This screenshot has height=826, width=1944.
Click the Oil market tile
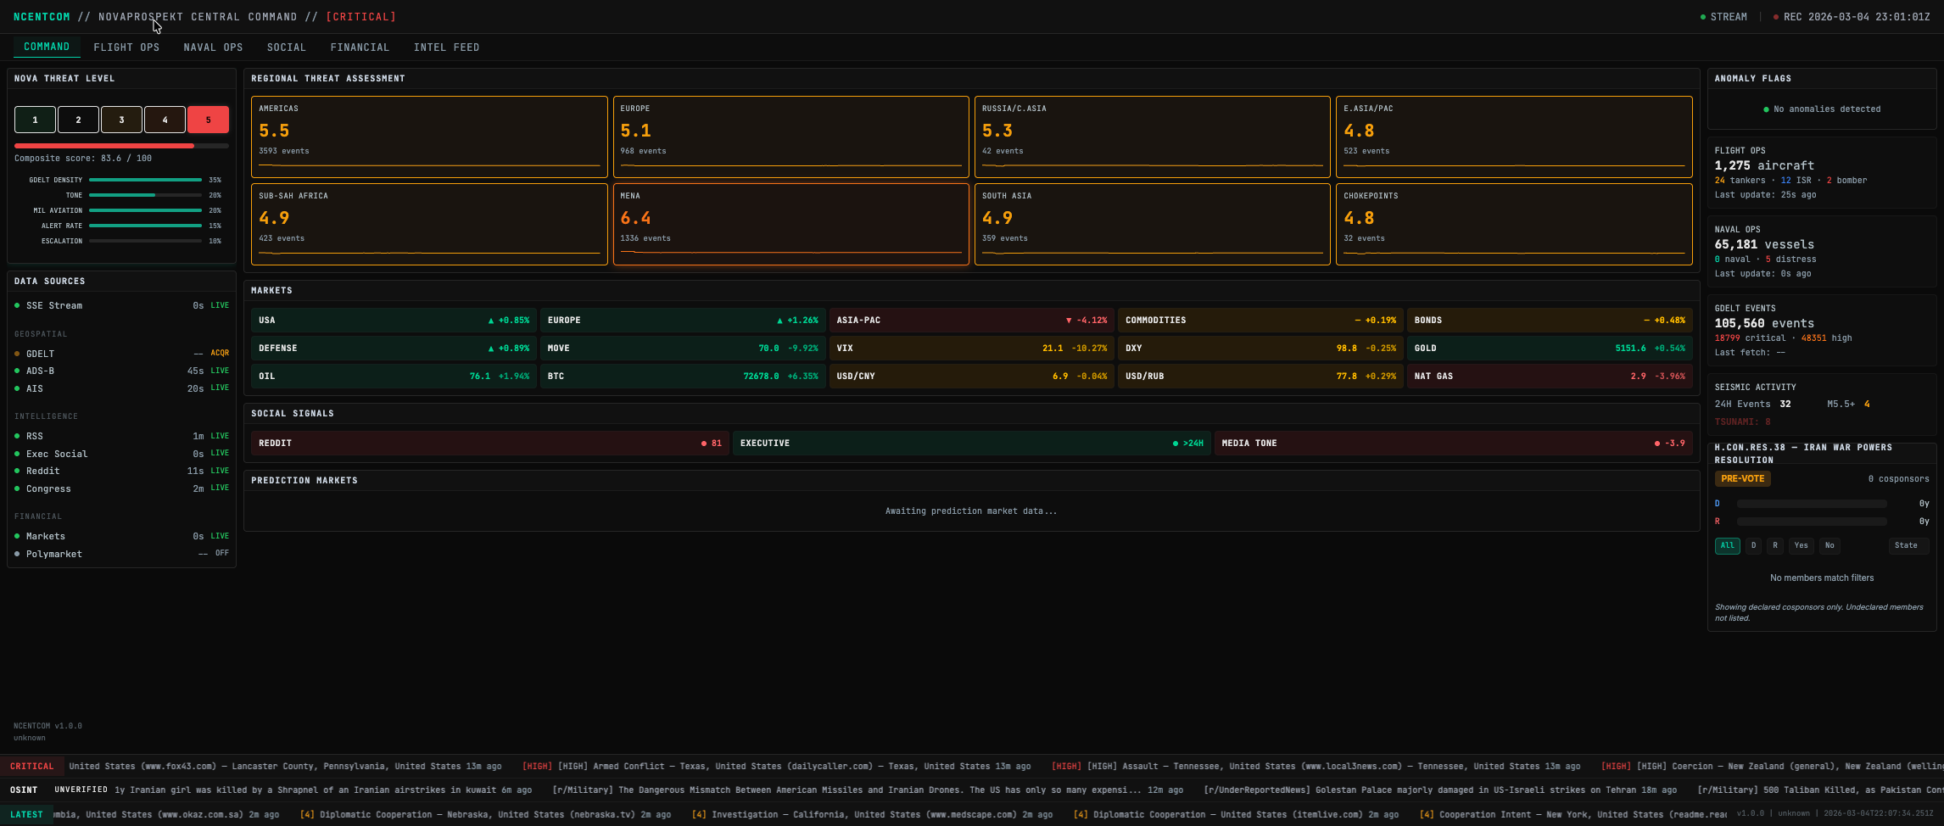tap(394, 377)
